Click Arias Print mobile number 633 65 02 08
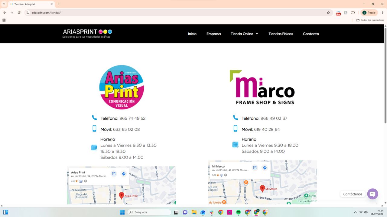The image size is (387, 217). 126,130
